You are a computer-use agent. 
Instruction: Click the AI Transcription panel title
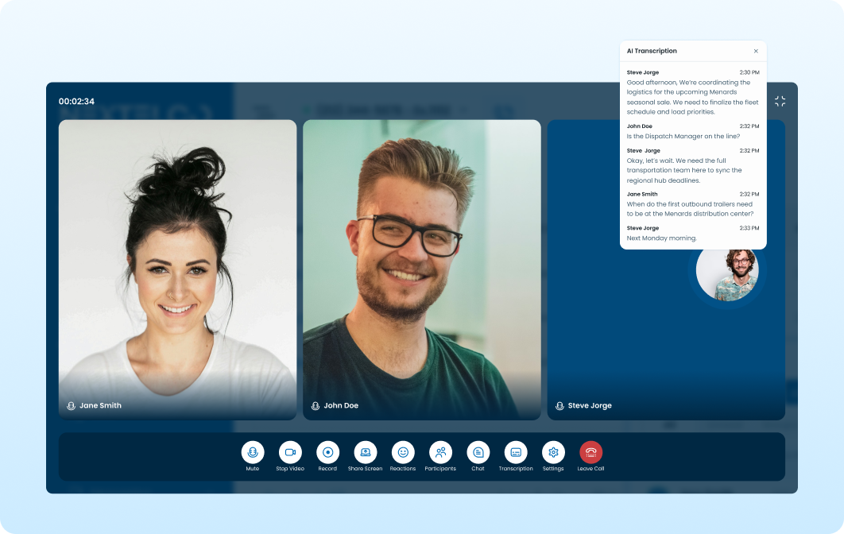tap(652, 51)
